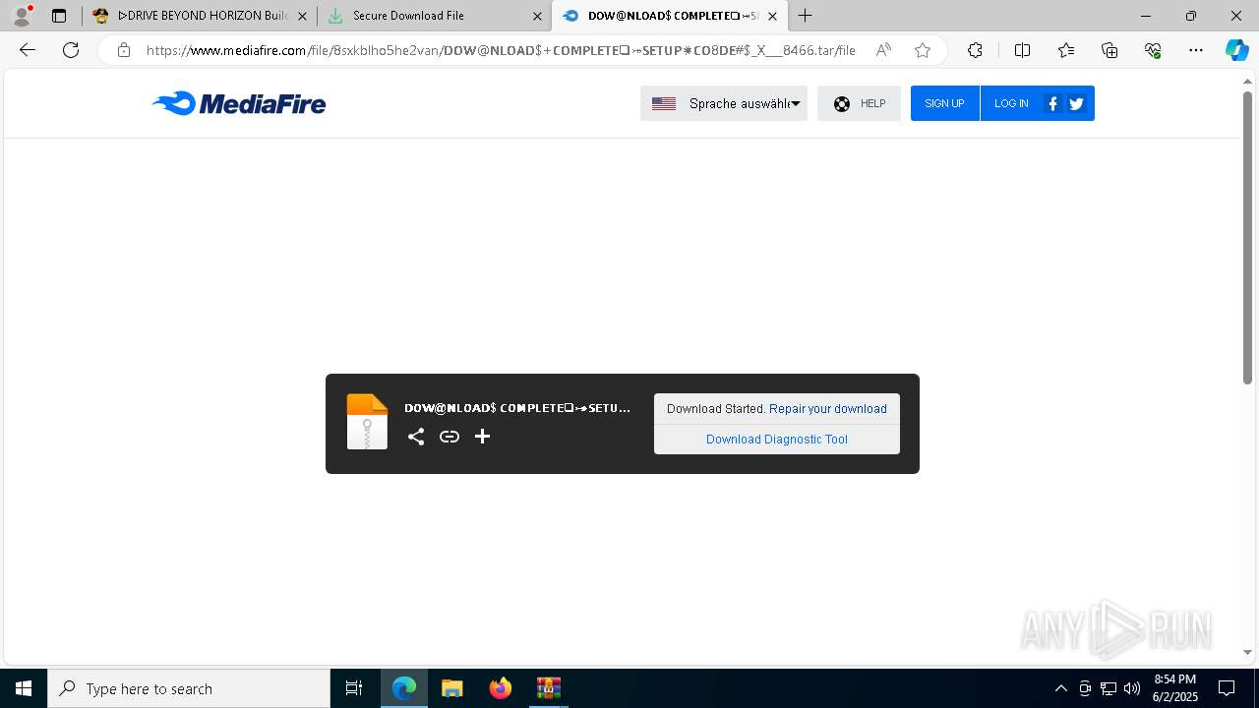Refresh the MediaFire page
Screen dimensions: 1259x708
[71, 50]
